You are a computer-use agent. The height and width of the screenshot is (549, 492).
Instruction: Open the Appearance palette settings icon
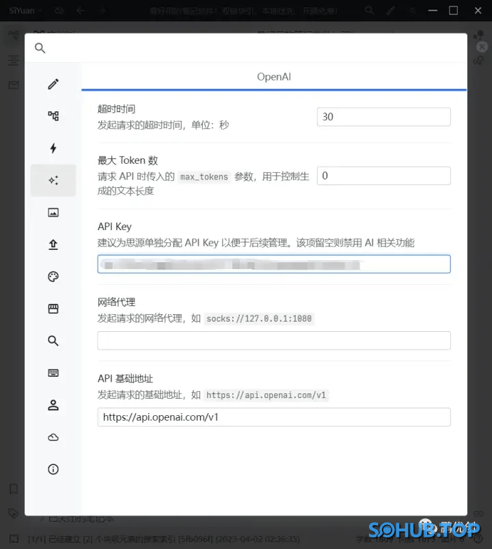[53, 277]
